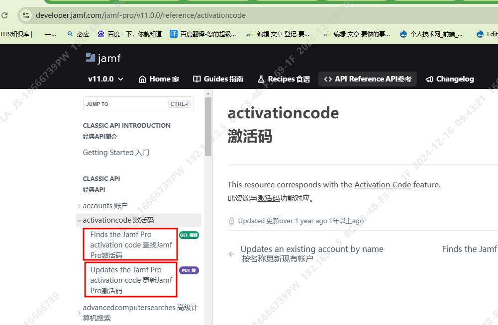Follow the 激活码 underlined link
Screen dimensions: 498x325
point(268,198)
